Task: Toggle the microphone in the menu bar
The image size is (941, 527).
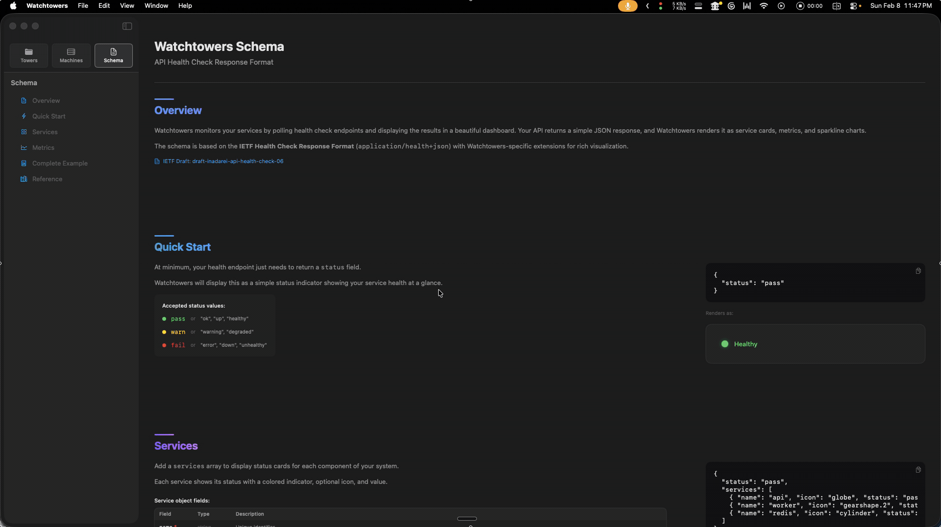Action: click(x=627, y=6)
